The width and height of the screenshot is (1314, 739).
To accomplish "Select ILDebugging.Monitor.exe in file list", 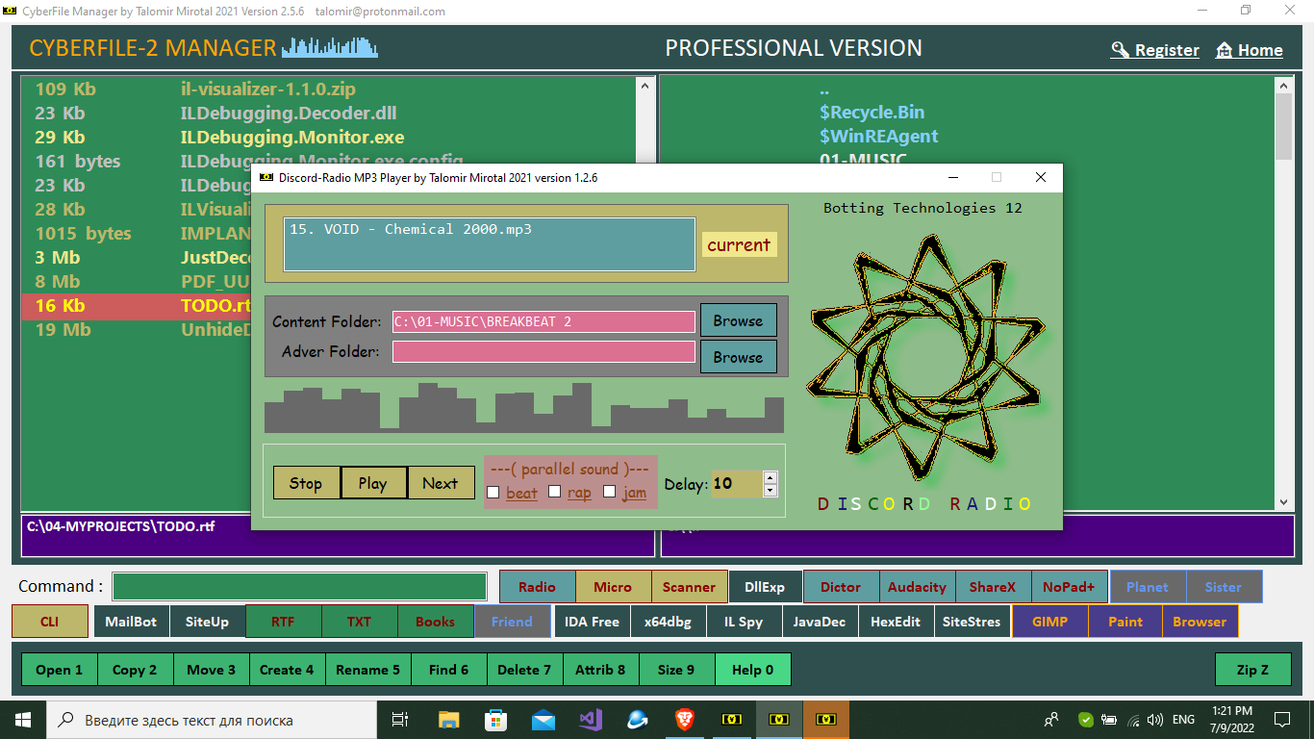I will click(292, 137).
